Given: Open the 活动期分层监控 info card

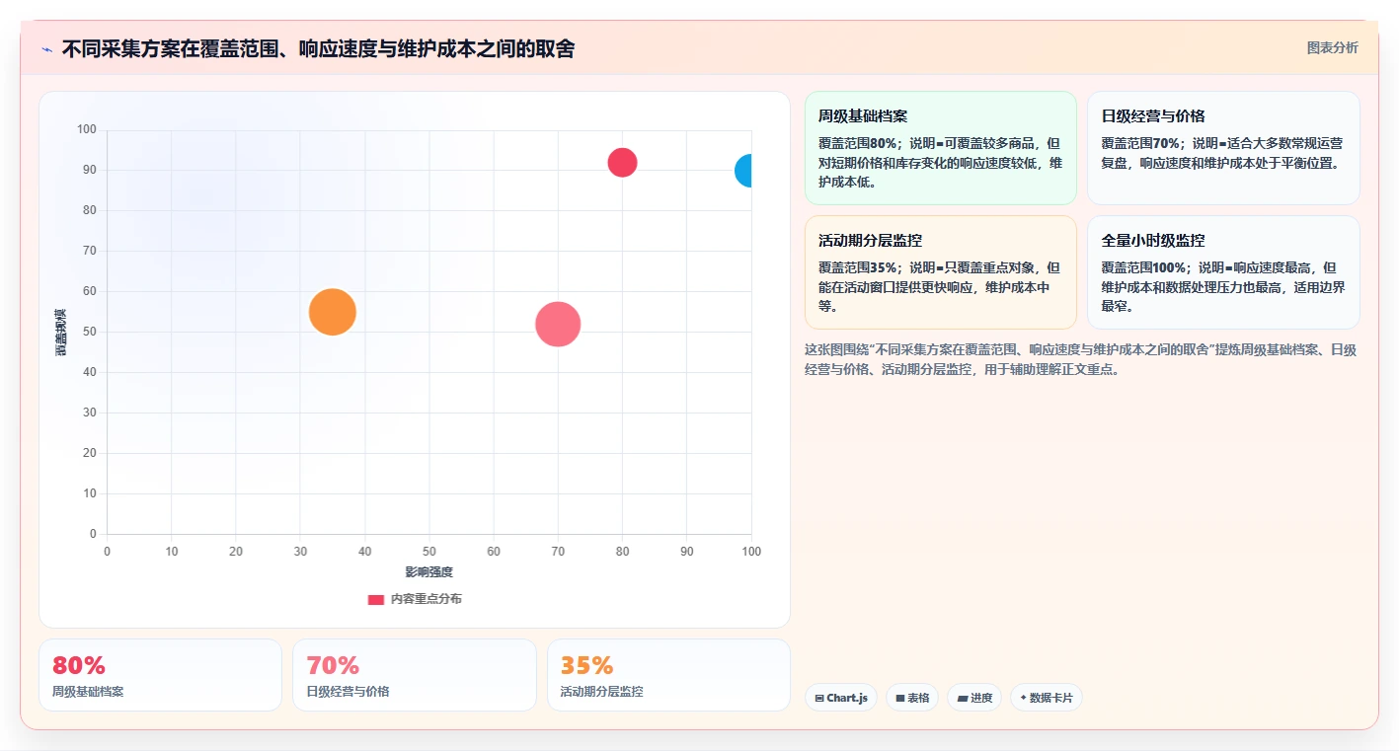Looking at the screenshot, I should click(x=941, y=272).
